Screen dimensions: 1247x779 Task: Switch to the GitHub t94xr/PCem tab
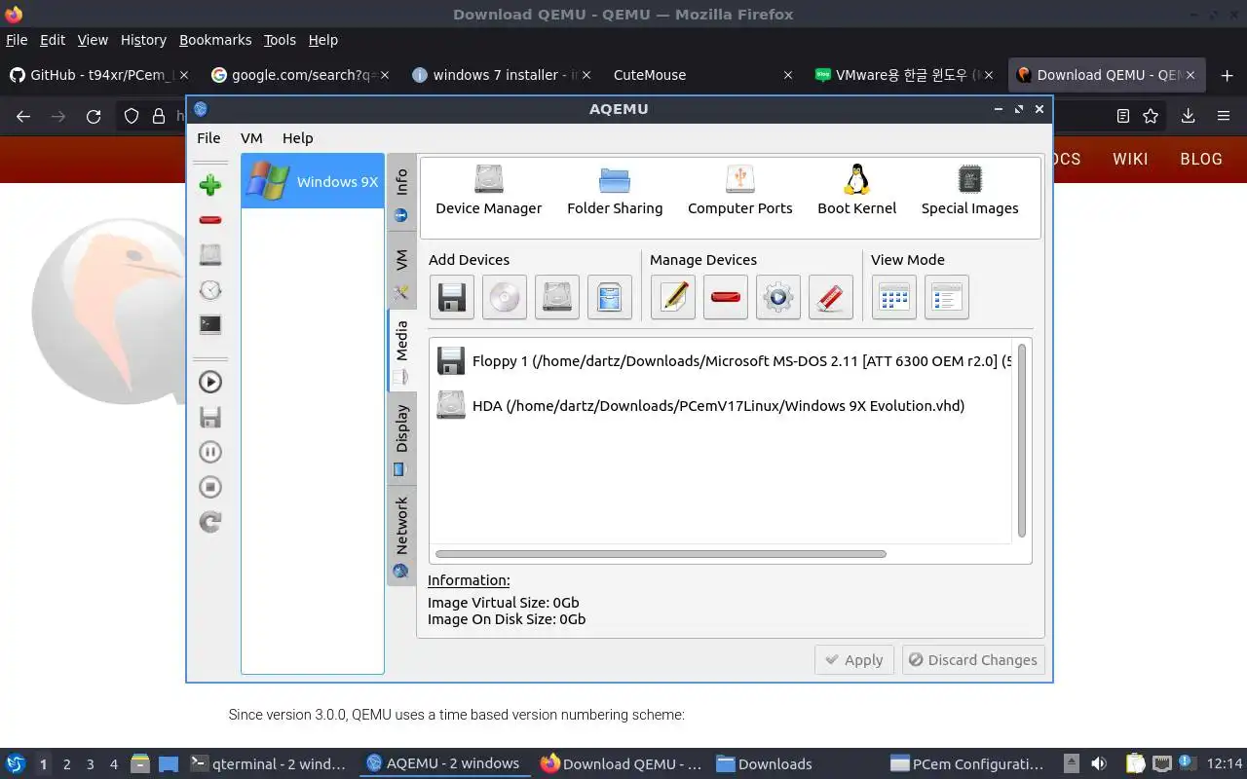point(97,75)
